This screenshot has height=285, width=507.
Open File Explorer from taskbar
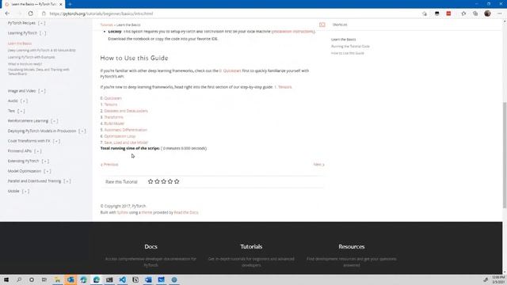57,279
